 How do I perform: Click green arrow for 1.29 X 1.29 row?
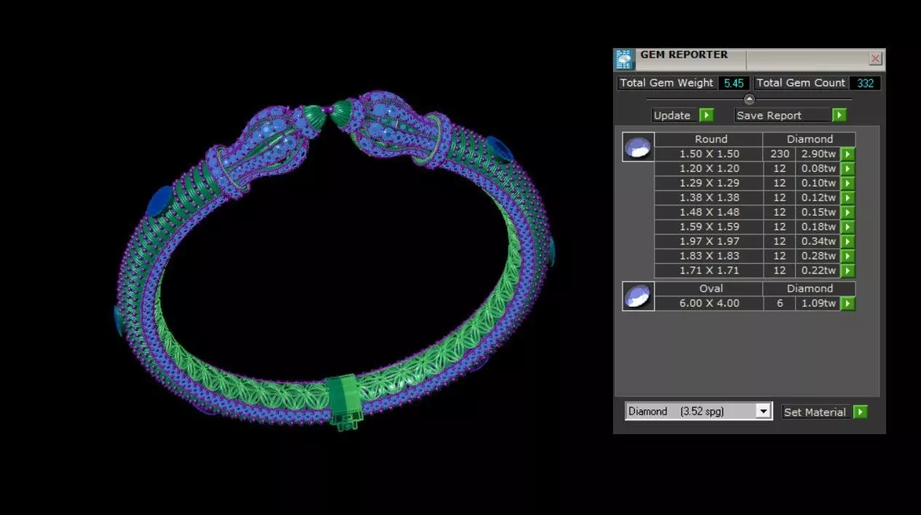click(847, 184)
